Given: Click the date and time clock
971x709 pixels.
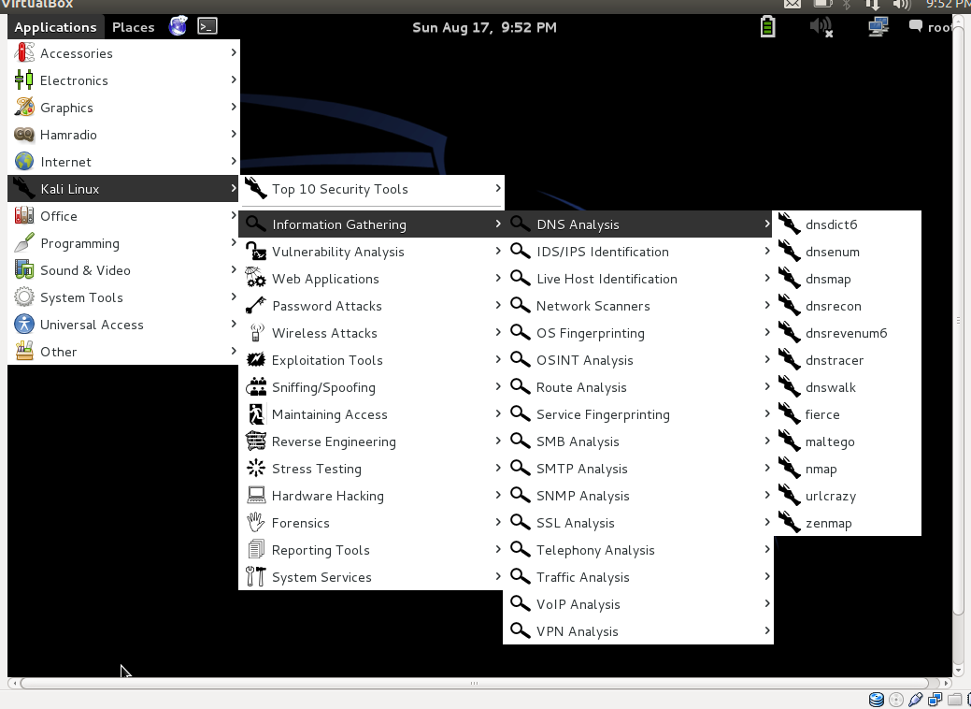Looking at the screenshot, I should (484, 27).
